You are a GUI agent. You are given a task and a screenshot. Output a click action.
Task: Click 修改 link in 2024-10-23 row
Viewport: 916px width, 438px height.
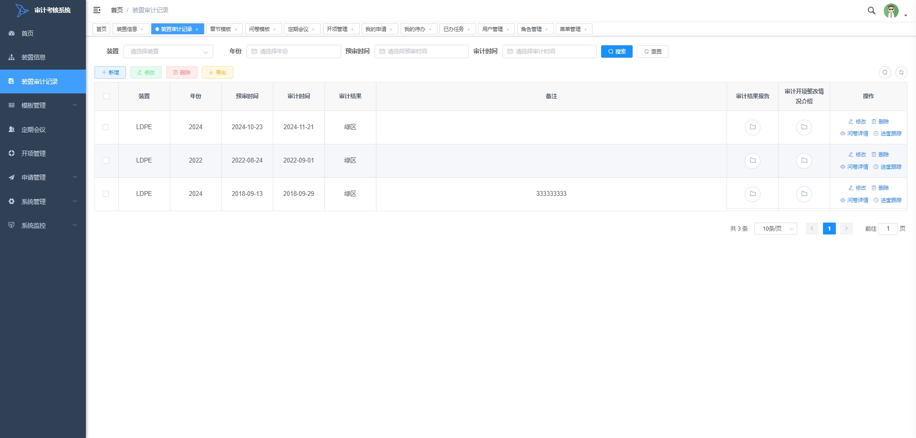(x=857, y=122)
